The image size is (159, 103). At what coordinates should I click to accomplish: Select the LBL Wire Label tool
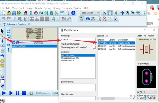2,46
